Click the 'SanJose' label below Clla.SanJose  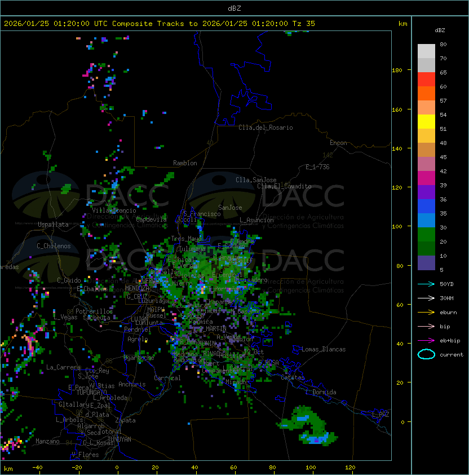(230, 208)
